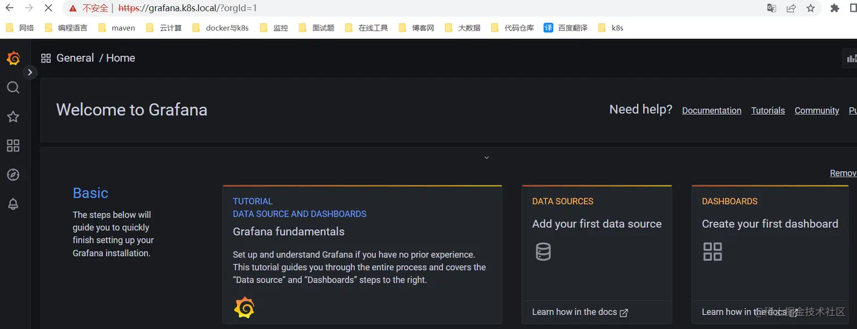The image size is (857, 329).
Task: Bookmark this page with the star icon
Action: (811, 8)
